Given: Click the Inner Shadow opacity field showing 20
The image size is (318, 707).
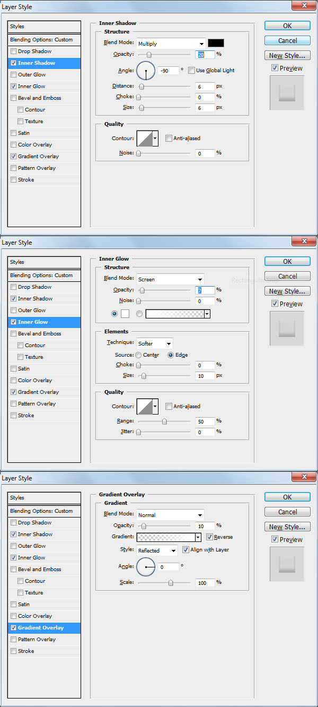Looking at the screenshot, I should pyautogui.click(x=204, y=55).
